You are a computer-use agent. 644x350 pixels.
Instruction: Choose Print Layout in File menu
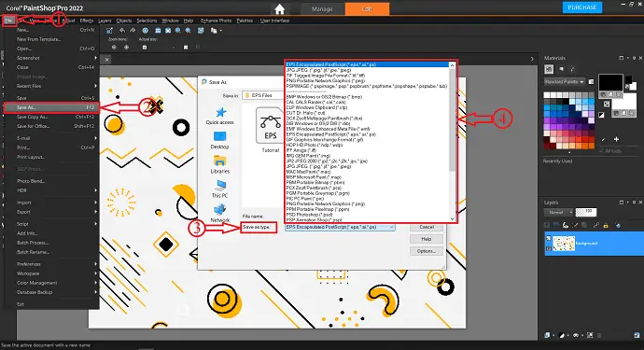(x=51, y=158)
